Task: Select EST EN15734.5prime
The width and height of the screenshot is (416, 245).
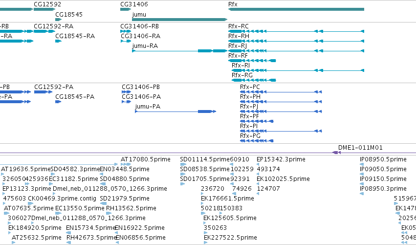Action: (x=90, y=228)
